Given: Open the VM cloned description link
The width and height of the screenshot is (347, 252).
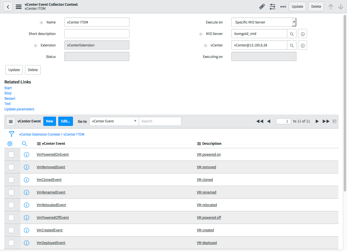Looking at the screenshot, I should (x=205, y=180).
